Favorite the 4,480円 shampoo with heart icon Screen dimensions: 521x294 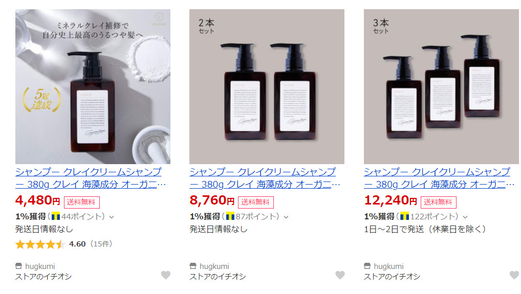click(165, 275)
